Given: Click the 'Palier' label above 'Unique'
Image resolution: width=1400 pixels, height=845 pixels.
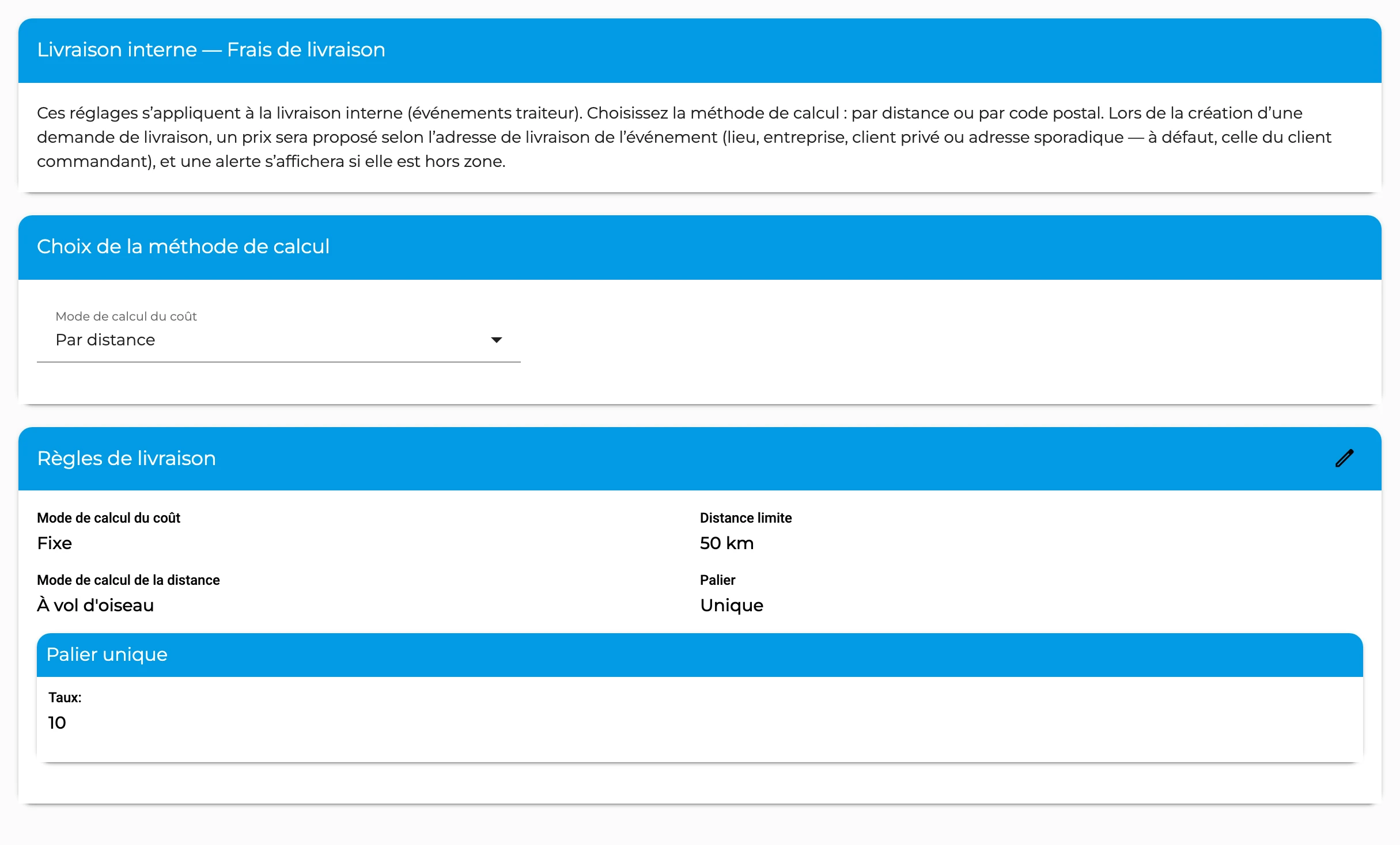Looking at the screenshot, I should click(x=717, y=580).
